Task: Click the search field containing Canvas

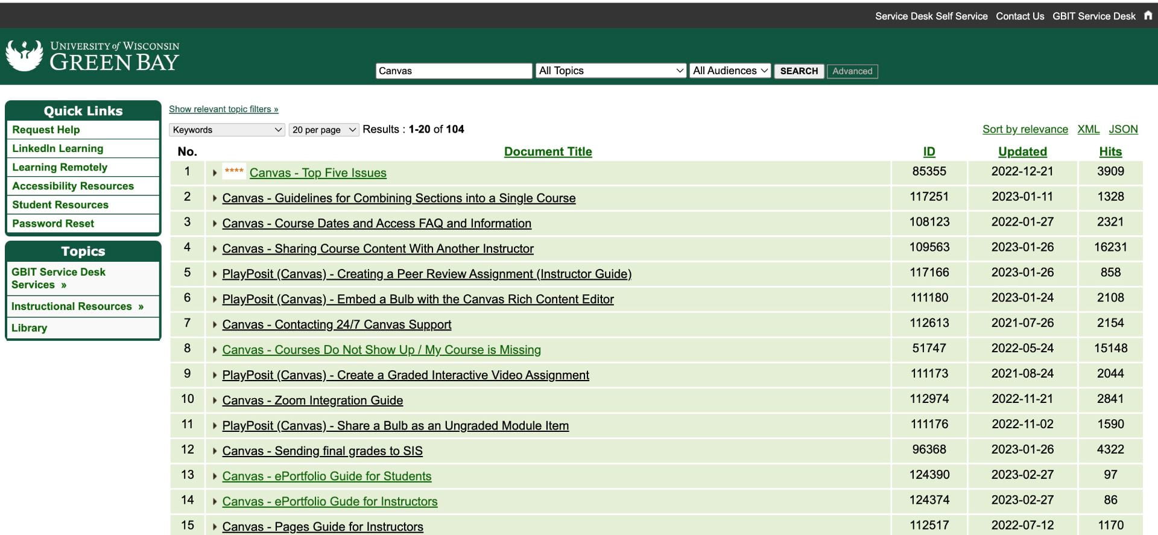Action: click(454, 71)
